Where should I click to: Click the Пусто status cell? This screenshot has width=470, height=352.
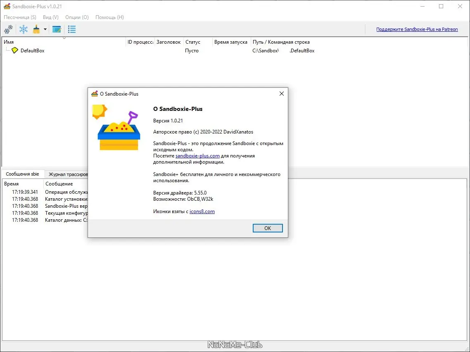coord(192,51)
